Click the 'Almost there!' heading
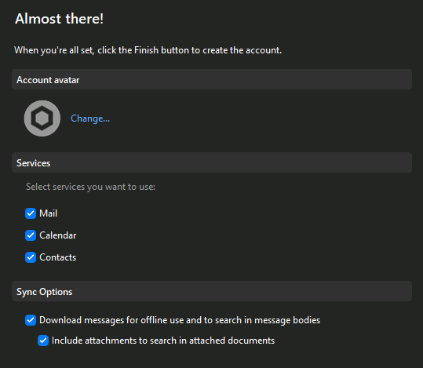 (x=59, y=19)
